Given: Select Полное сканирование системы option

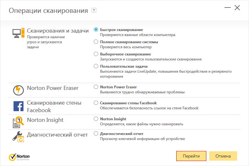Looking at the screenshot, I should (96, 42).
